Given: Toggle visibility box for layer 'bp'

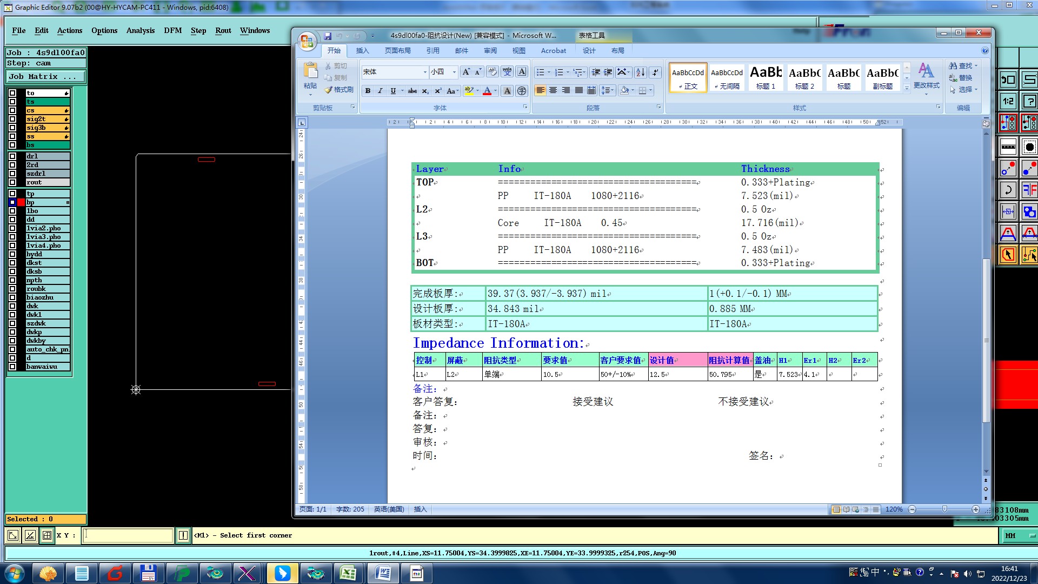Looking at the screenshot, I should 12,202.
